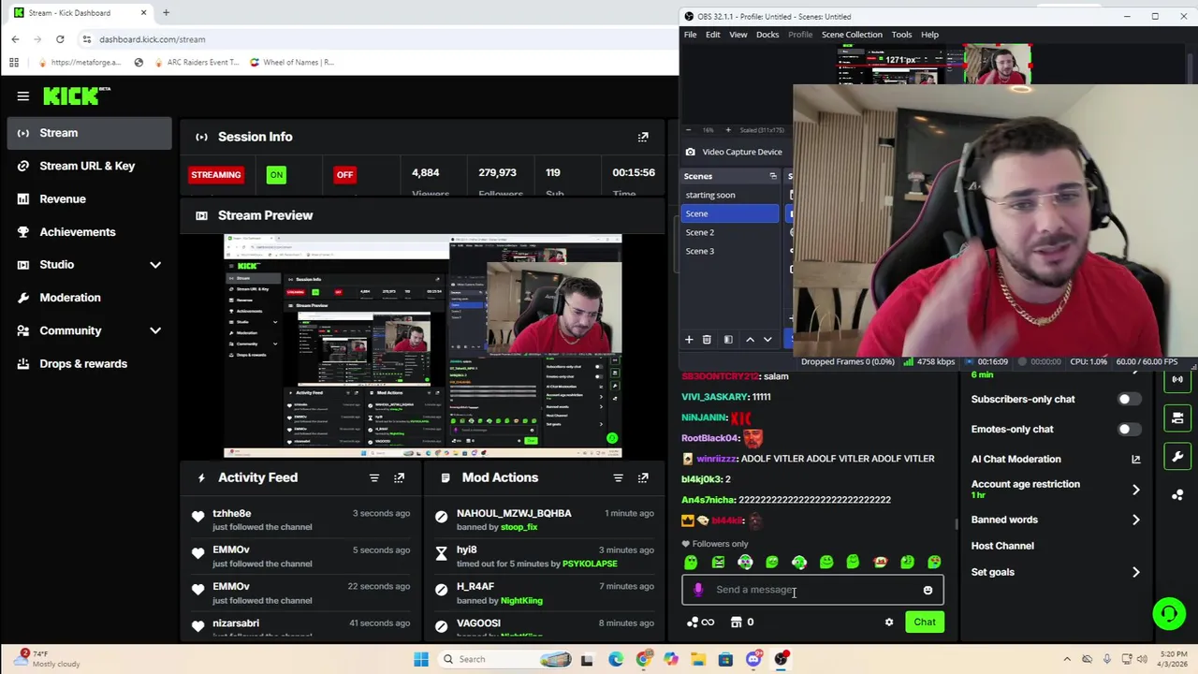Open Microsoft Edge from taskbar
1198x674 pixels.
pos(616,659)
